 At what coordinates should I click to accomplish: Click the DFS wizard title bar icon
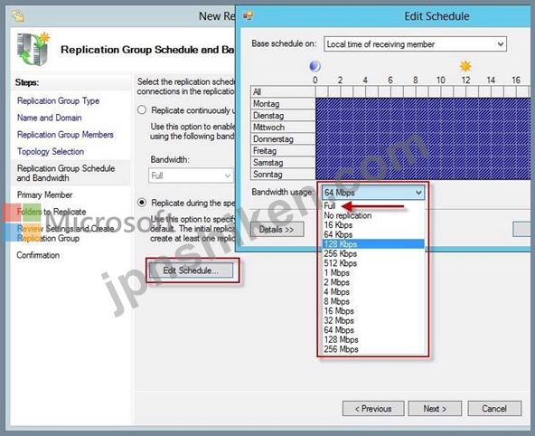17,15
